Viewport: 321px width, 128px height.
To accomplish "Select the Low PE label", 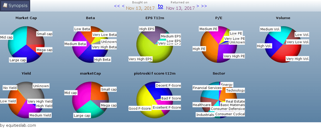I will click(236, 33).
